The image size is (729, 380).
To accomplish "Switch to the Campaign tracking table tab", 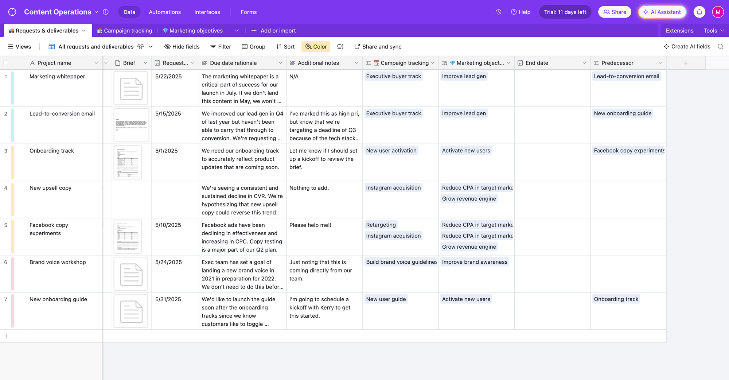I will [125, 31].
